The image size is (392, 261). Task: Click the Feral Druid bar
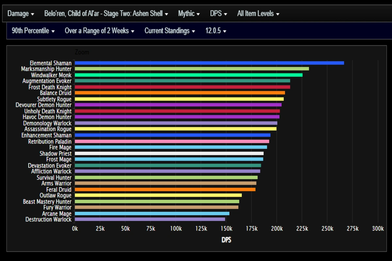[165, 189]
